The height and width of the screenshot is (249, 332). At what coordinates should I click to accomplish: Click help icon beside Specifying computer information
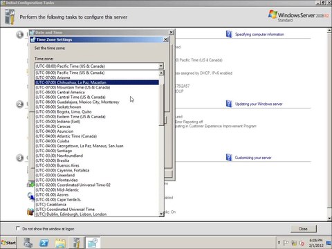click(x=229, y=34)
